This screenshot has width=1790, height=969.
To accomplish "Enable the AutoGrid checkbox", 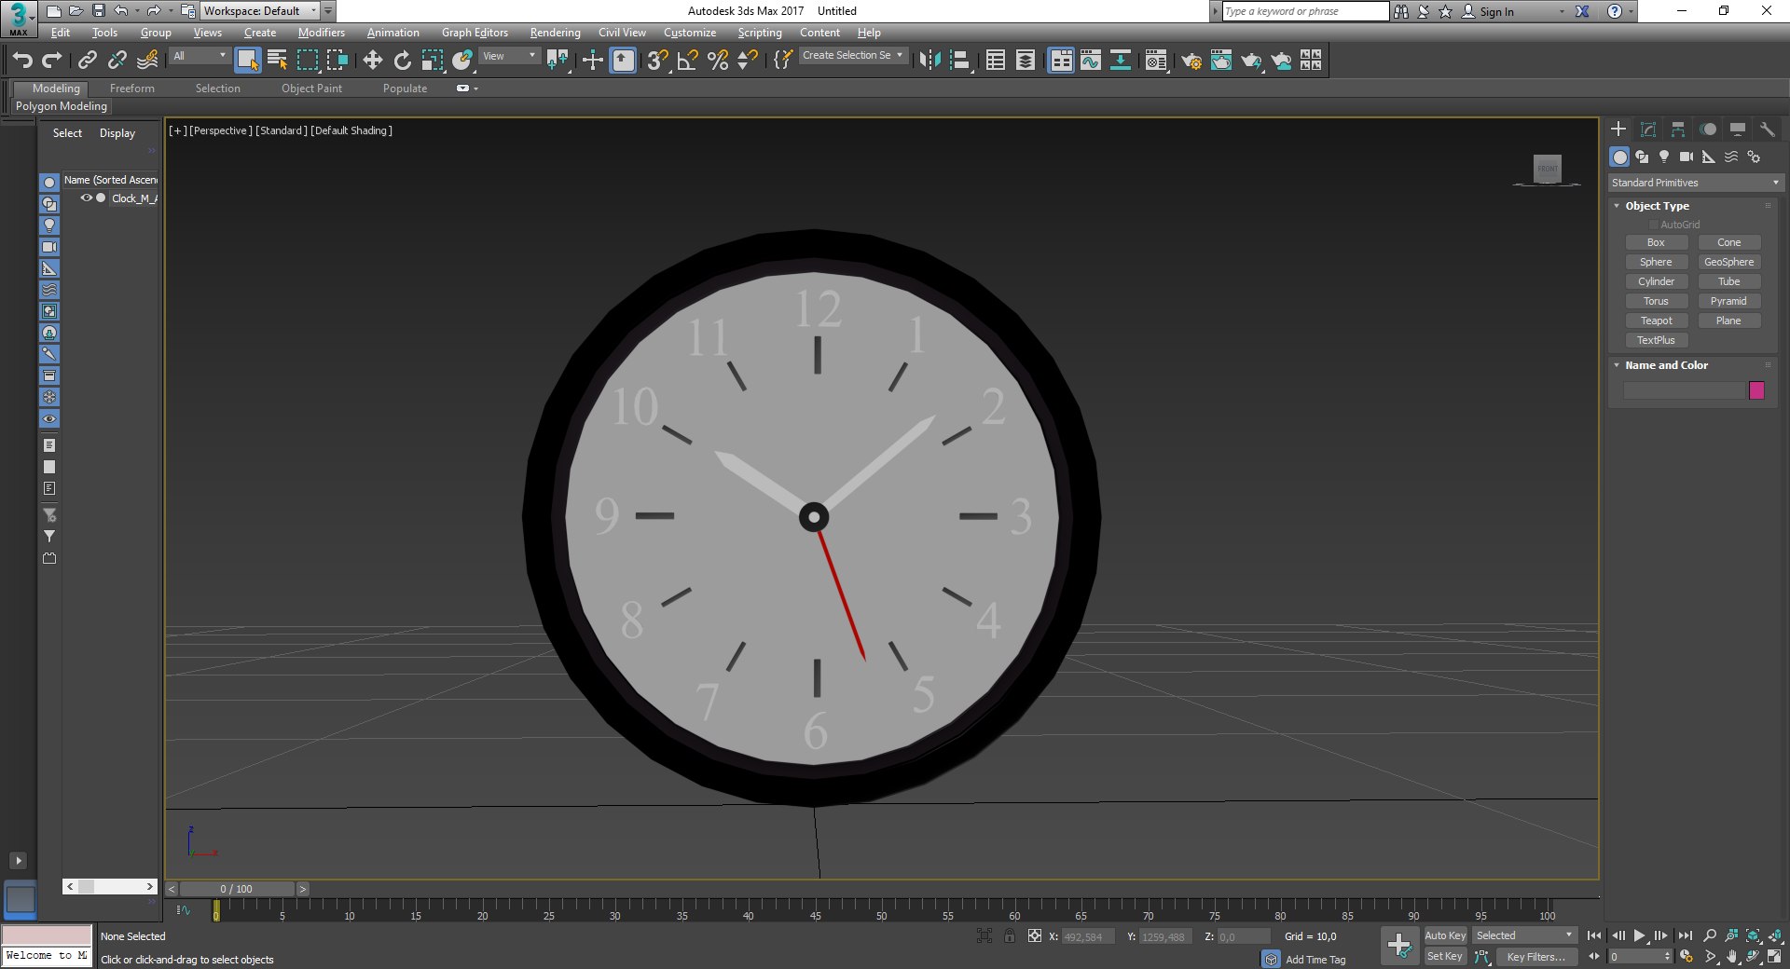I will pos(1654,225).
